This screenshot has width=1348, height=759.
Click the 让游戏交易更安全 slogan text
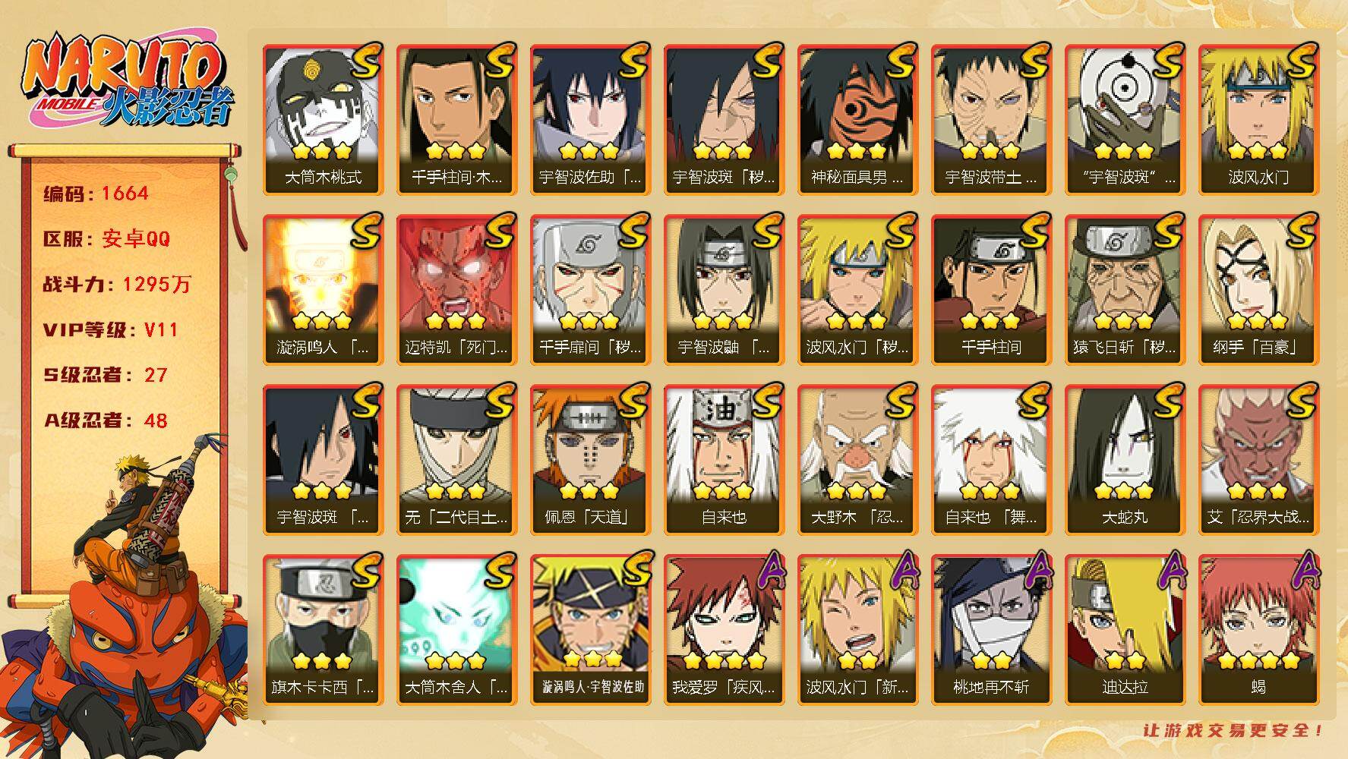tap(1234, 730)
